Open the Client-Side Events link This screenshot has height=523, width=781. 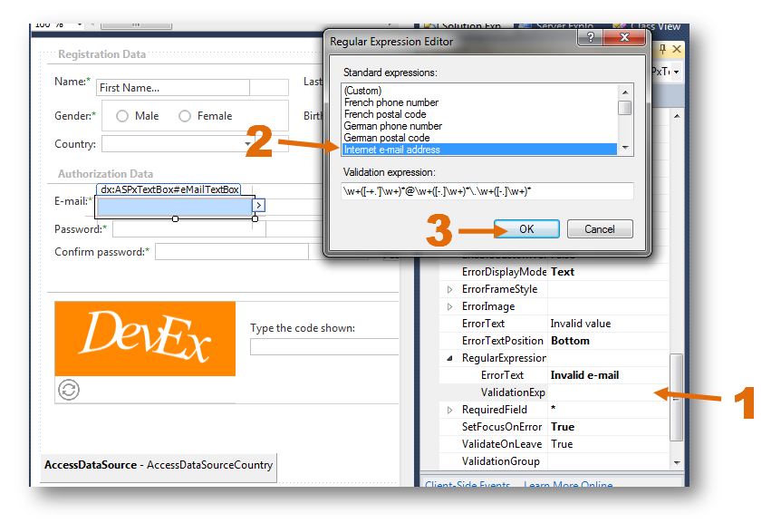468,485
